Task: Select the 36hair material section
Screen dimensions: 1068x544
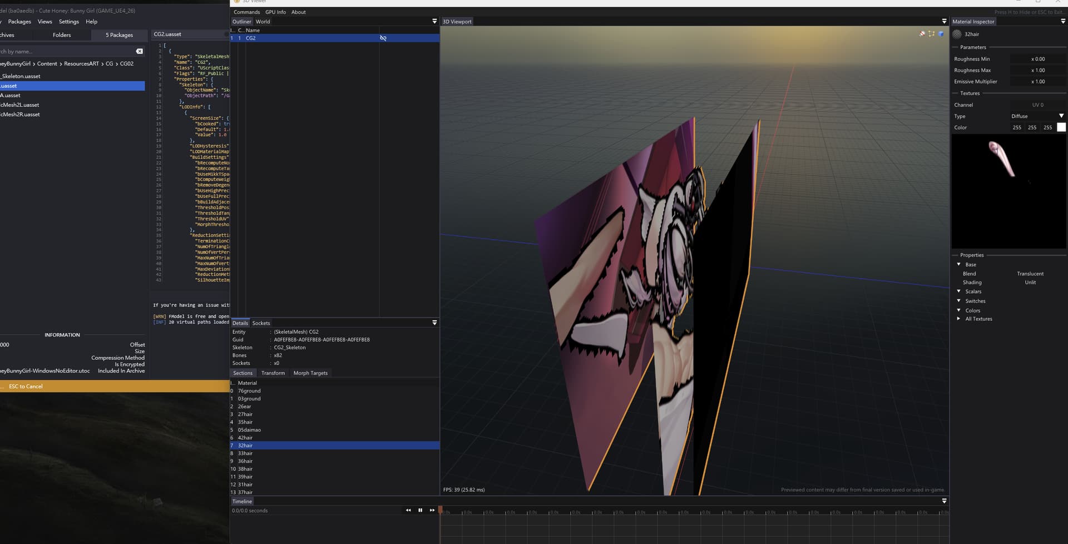Action: coord(334,461)
